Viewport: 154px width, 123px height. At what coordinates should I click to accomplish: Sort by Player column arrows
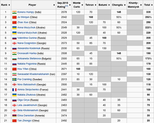point(54,5)
